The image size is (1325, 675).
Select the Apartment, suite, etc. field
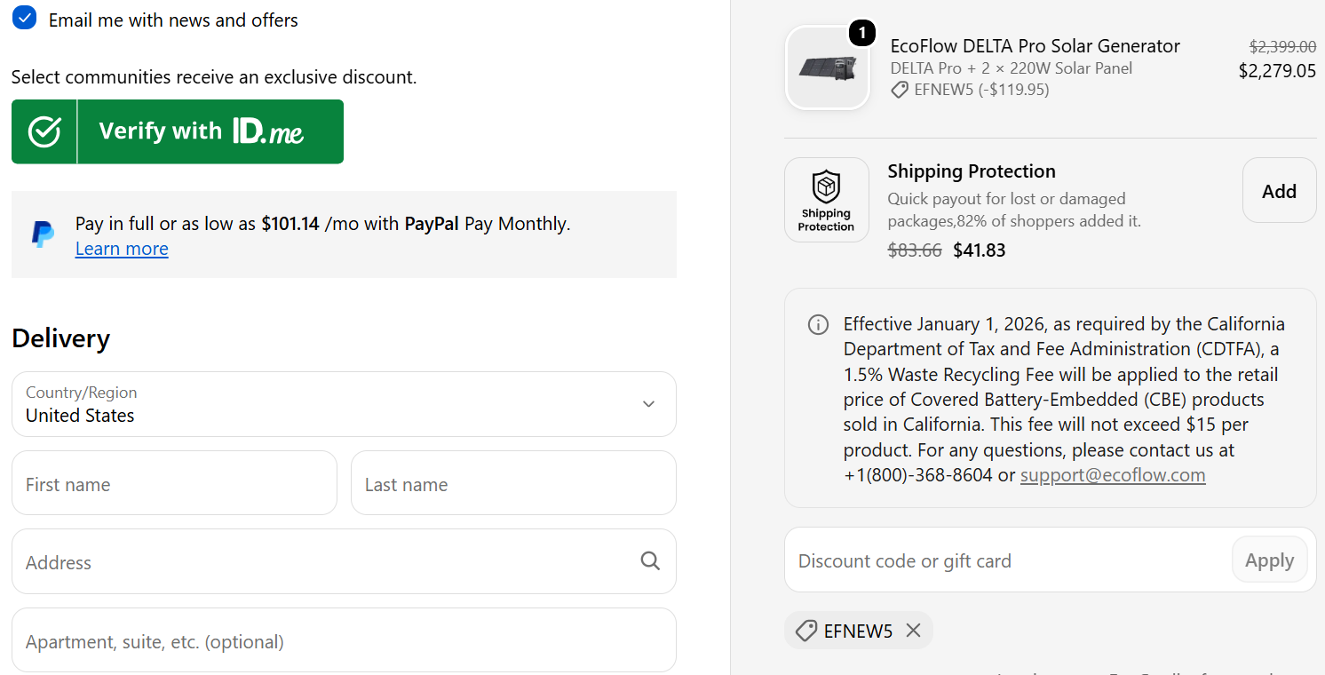tap(344, 640)
